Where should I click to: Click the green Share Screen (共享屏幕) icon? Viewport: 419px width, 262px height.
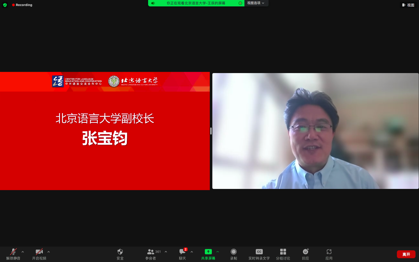pos(208,252)
